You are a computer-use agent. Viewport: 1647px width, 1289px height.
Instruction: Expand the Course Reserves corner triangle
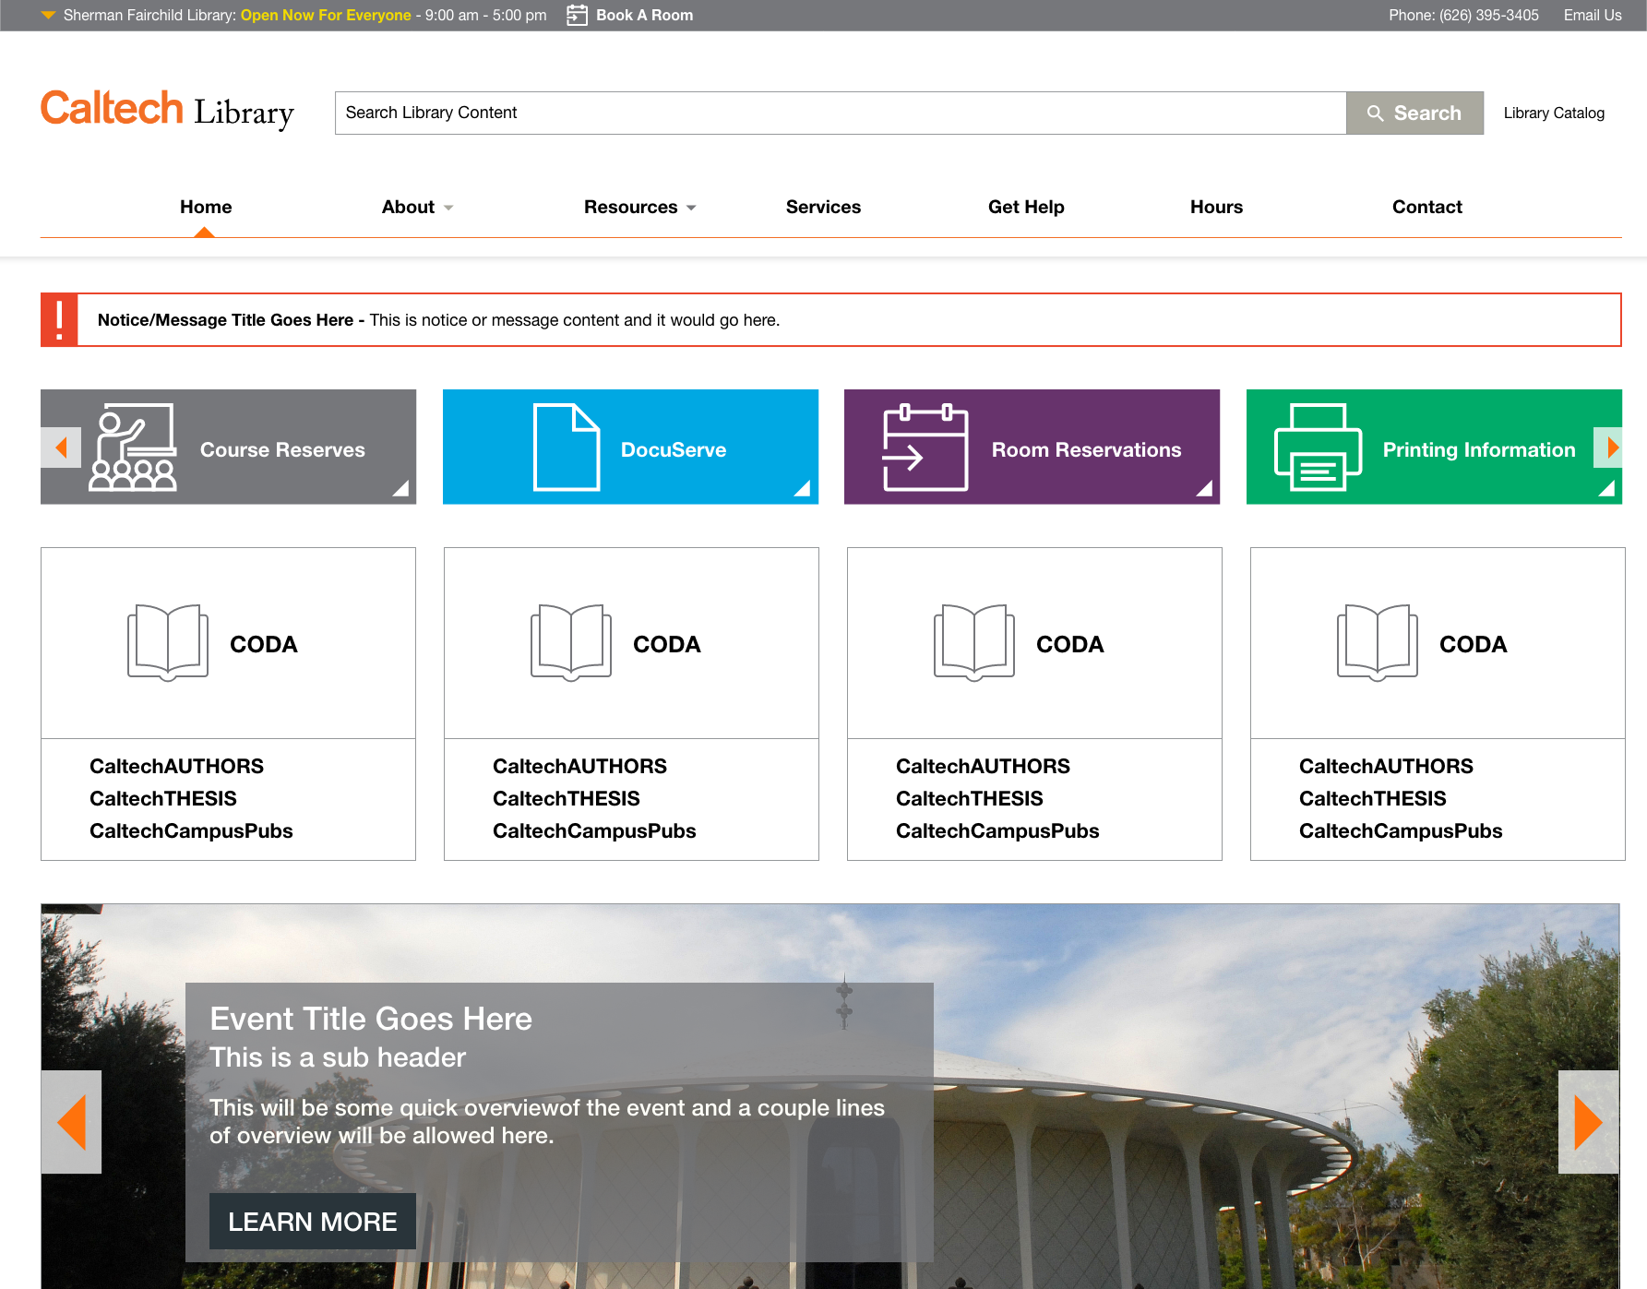tap(400, 488)
